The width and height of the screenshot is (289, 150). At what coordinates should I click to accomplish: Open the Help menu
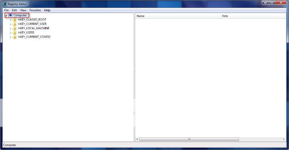point(47,10)
